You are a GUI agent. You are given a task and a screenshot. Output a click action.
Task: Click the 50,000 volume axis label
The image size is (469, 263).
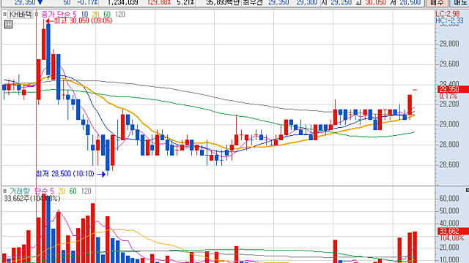449,211
